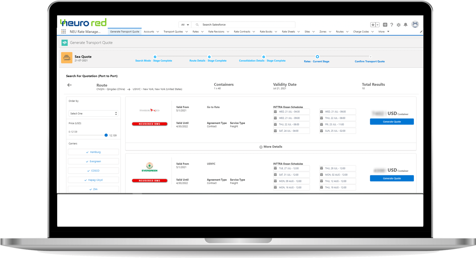Viewport: 476px width, 258px height.
Task: Open the App Launcher waffle icon
Action: (x=64, y=31)
